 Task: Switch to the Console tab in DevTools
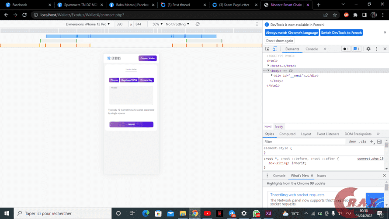point(312,49)
